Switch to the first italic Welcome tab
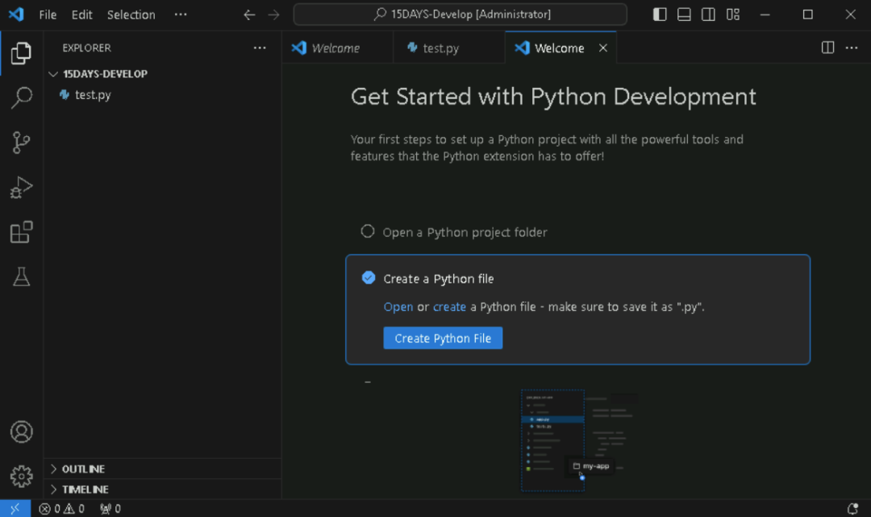This screenshot has width=871, height=517. [x=337, y=48]
